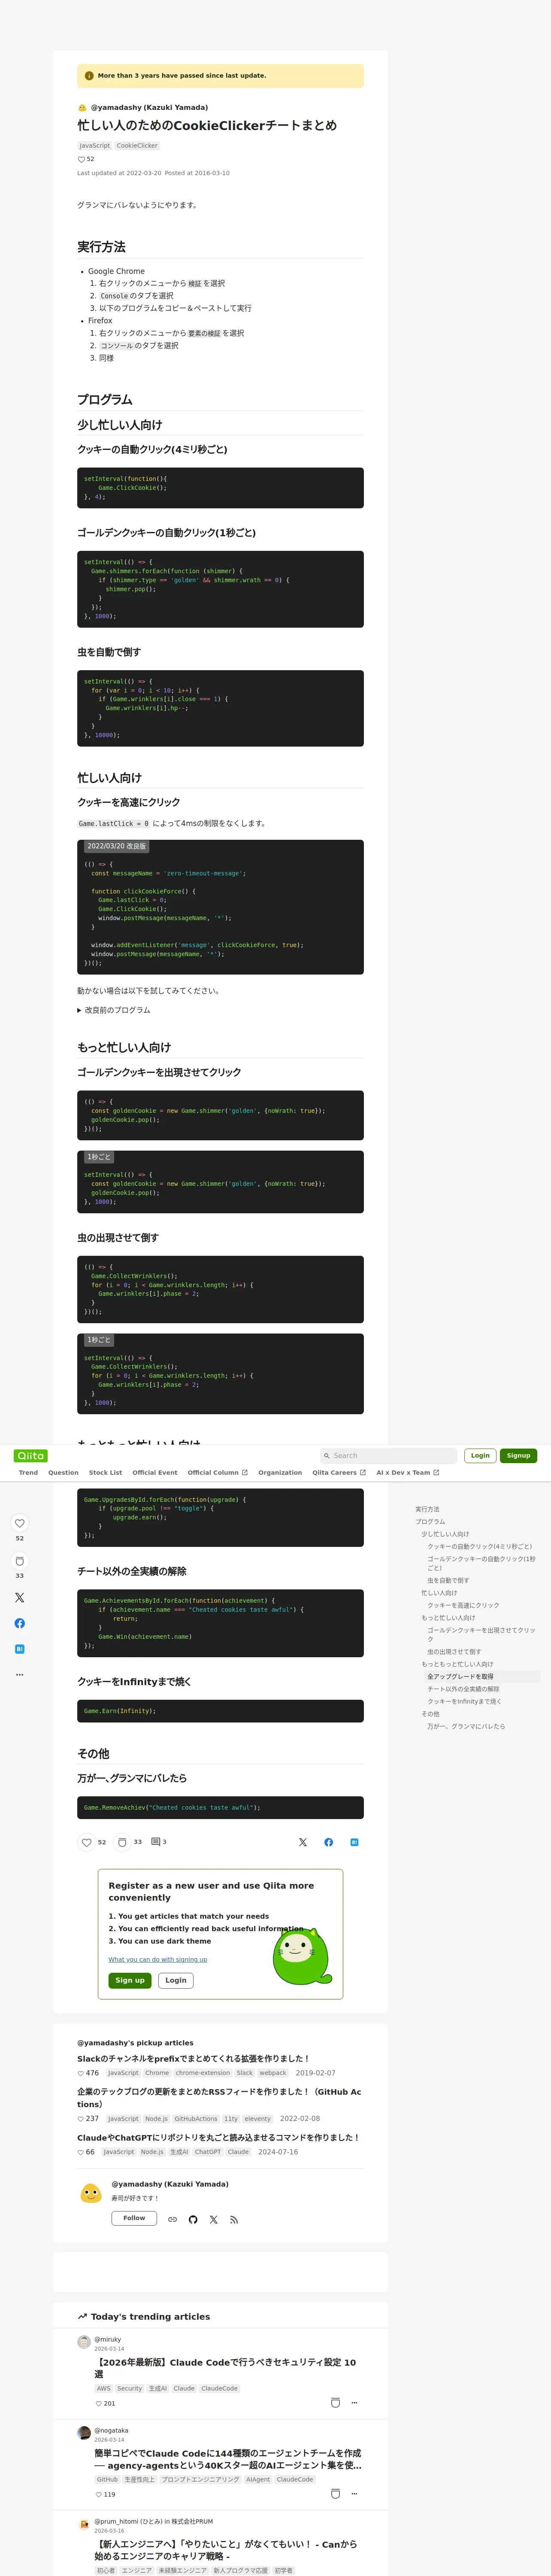Jump to その他 in table of contents

(x=430, y=1714)
